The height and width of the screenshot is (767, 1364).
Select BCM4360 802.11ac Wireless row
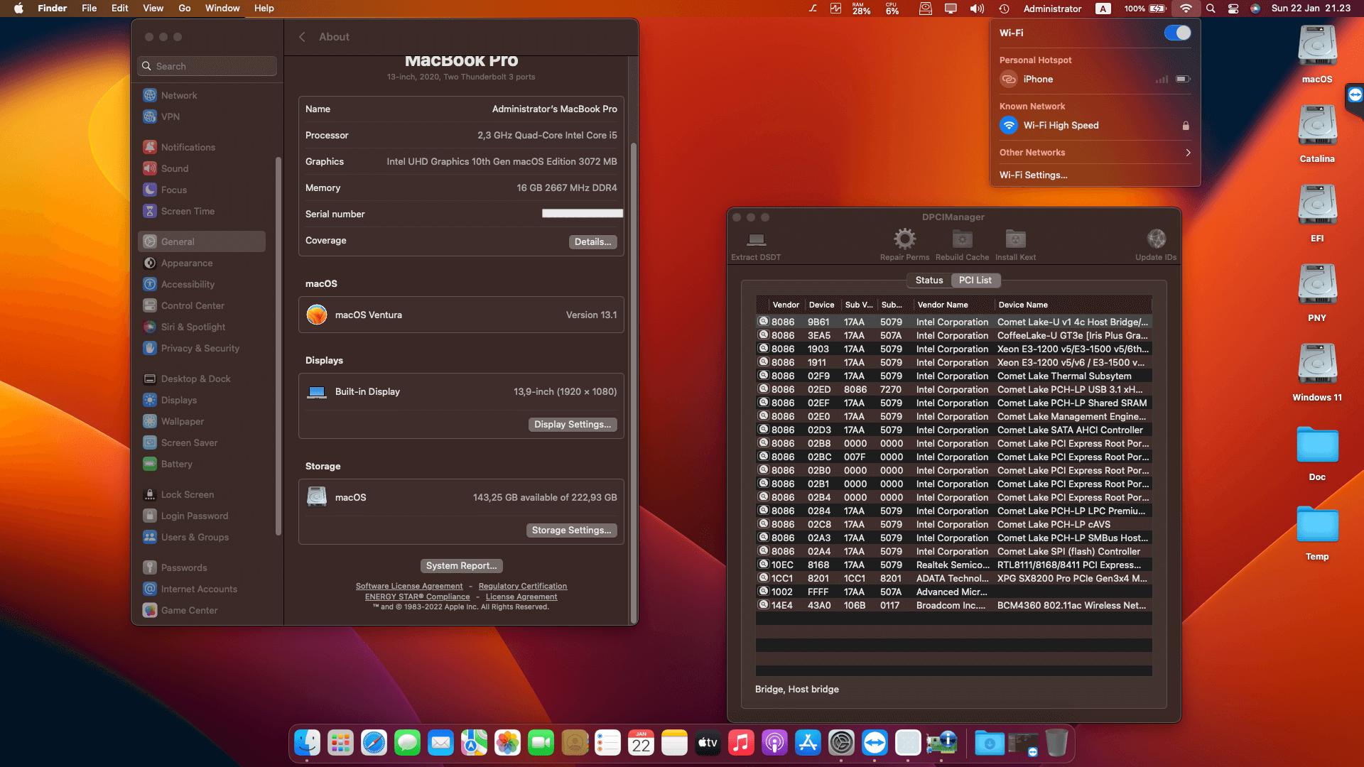click(953, 606)
